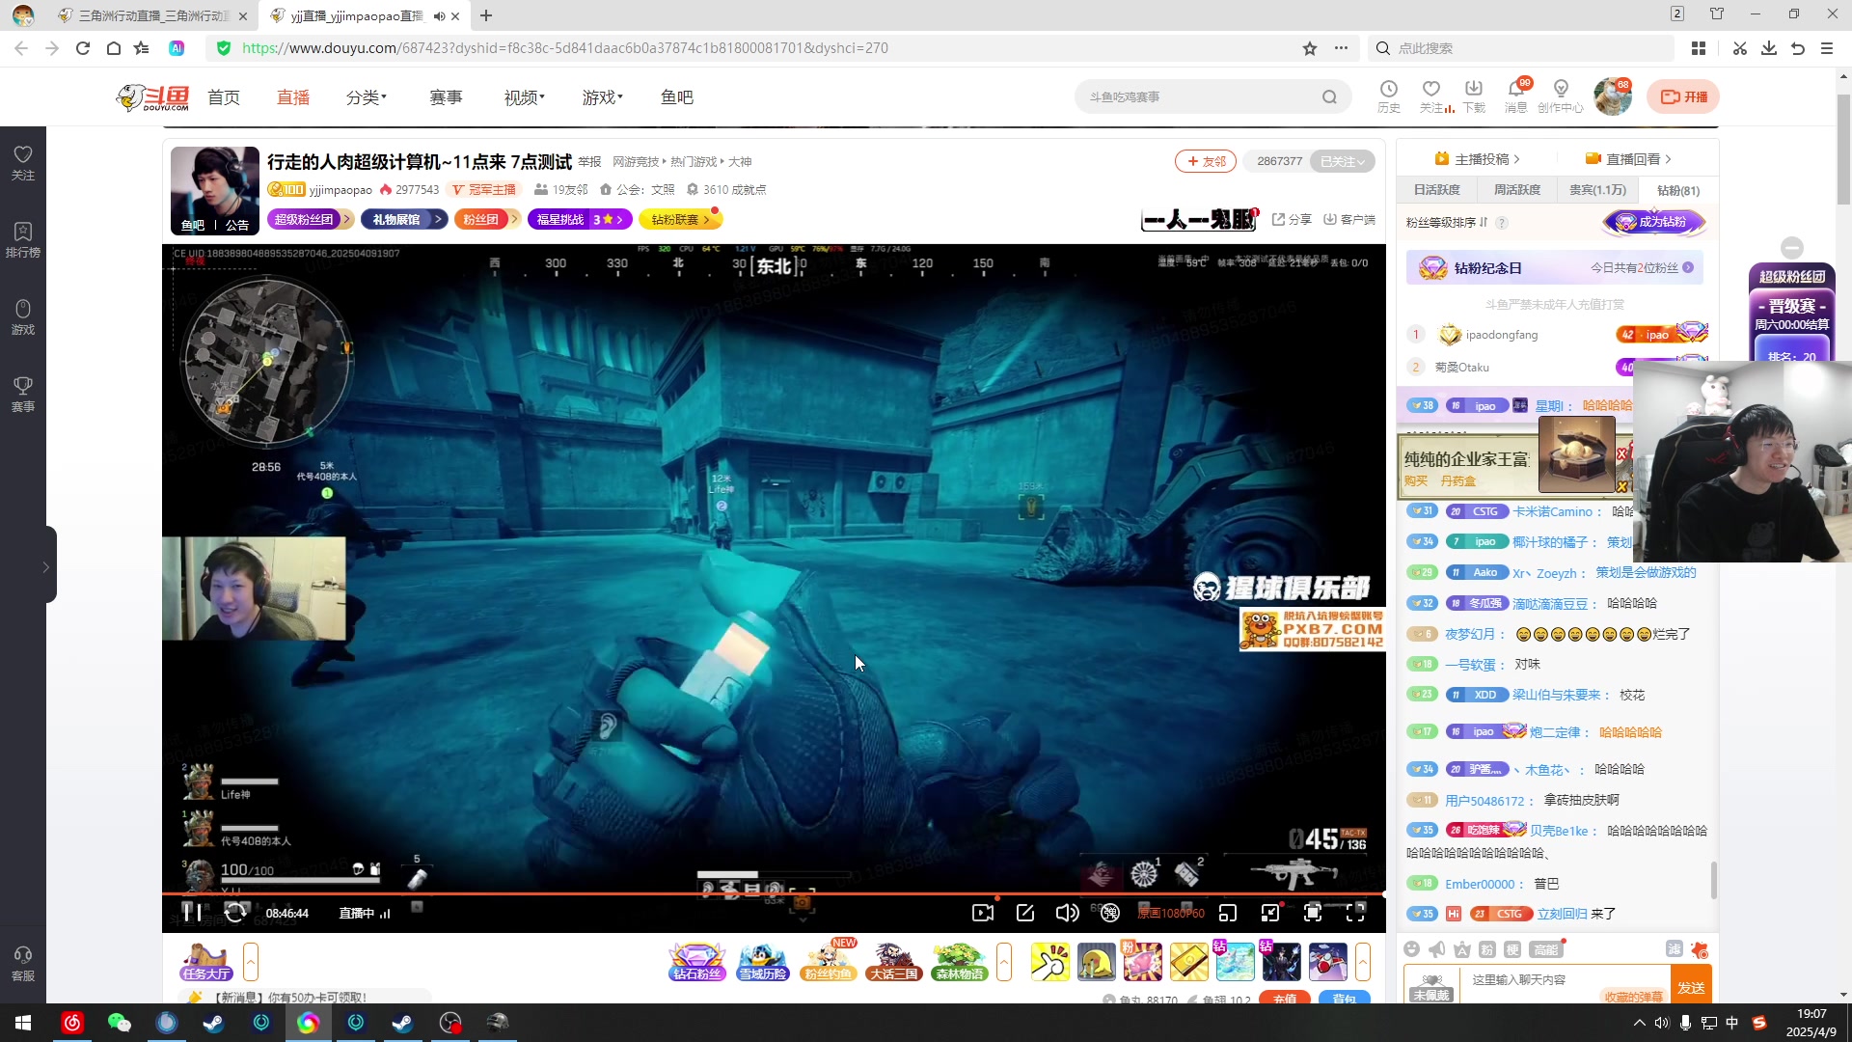Open 客服 support in left sidebar
The image size is (1852, 1042).
point(23,964)
